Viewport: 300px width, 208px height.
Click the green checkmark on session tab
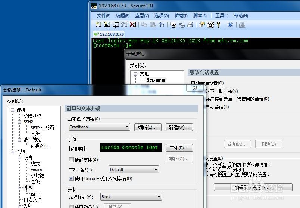(96, 34)
